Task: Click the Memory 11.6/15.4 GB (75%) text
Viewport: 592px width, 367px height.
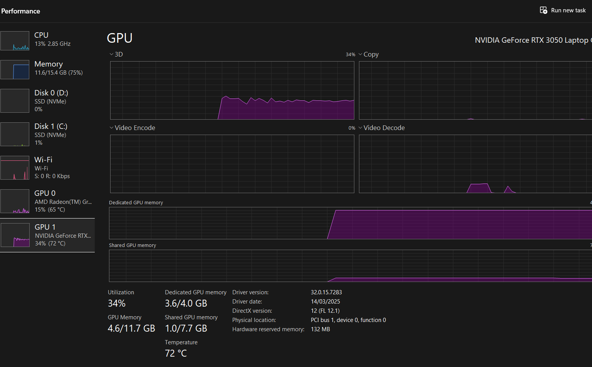Action: [x=59, y=73]
